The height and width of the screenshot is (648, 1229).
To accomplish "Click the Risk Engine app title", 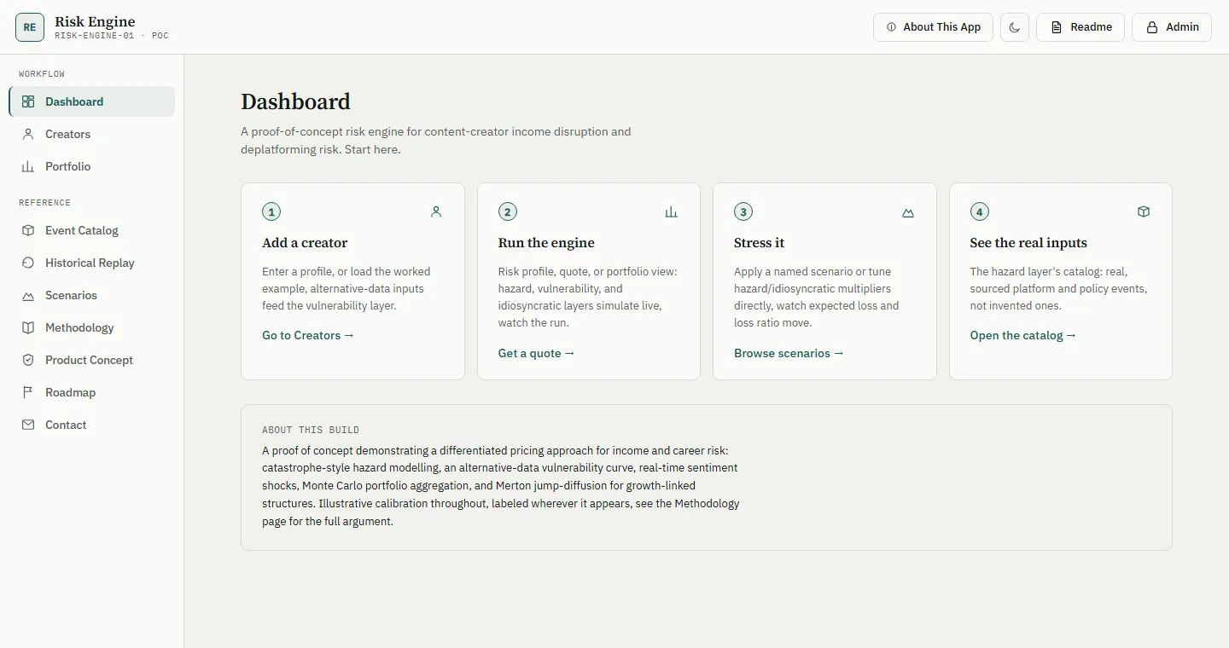I will [x=95, y=21].
